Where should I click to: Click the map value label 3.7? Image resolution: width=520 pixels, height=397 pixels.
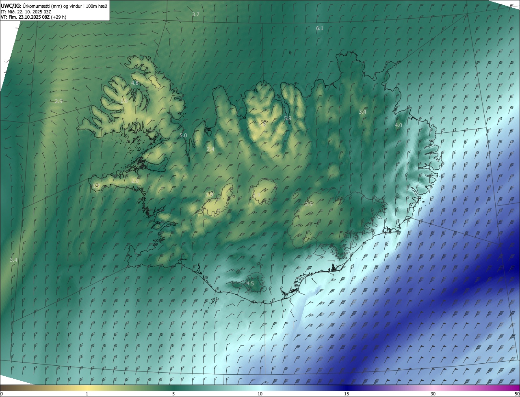tap(196, 14)
